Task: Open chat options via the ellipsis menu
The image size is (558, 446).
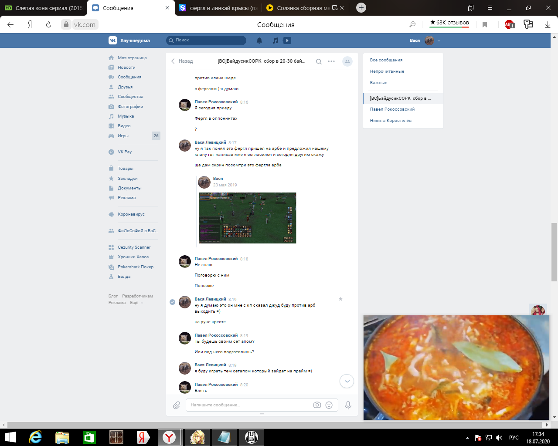Action: tap(331, 61)
